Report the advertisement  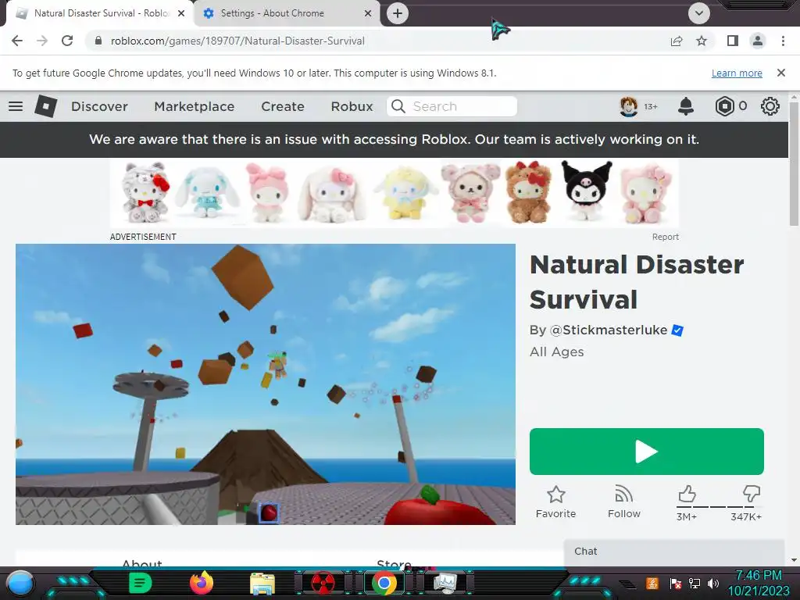pyautogui.click(x=666, y=237)
